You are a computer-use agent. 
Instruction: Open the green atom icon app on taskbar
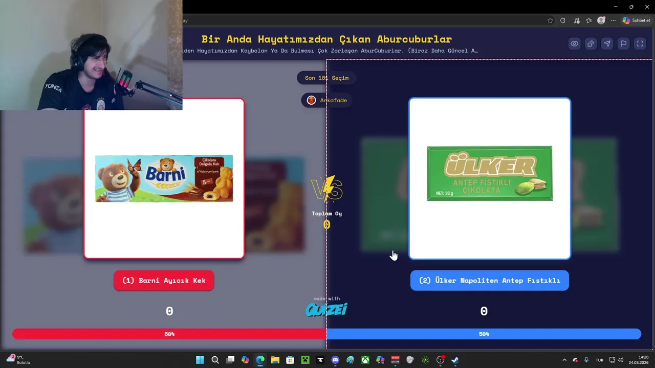425,360
